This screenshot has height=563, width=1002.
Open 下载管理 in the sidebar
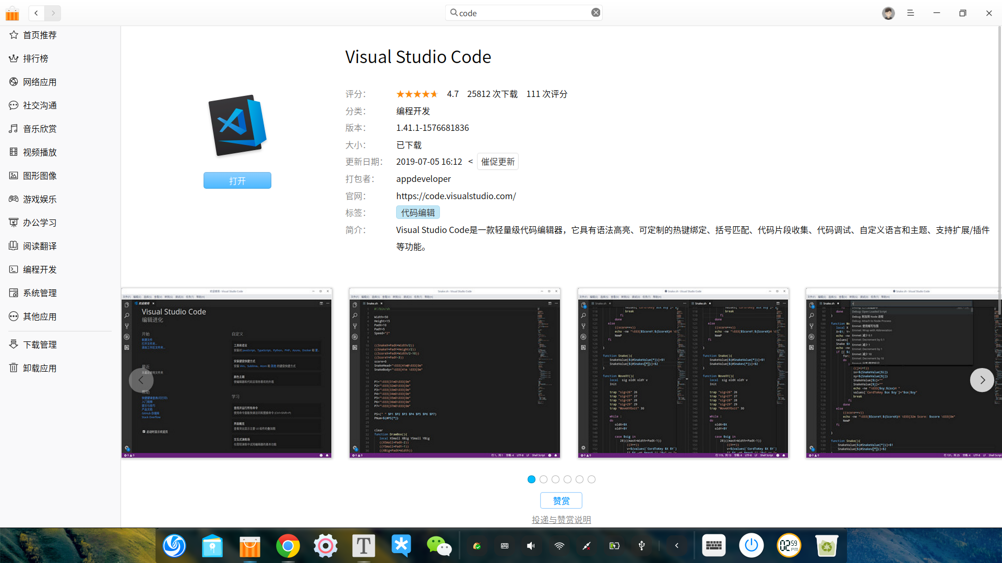pyautogui.click(x=40, y=344)
